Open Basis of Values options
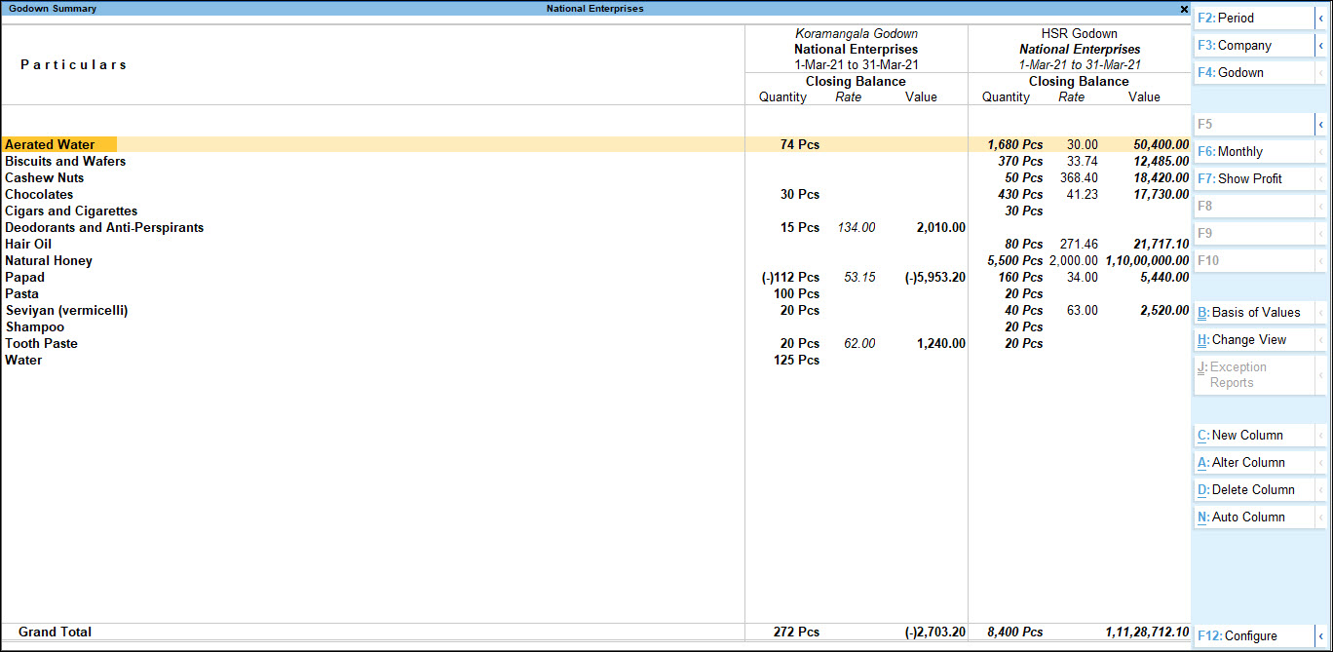 pos(1252,312)
